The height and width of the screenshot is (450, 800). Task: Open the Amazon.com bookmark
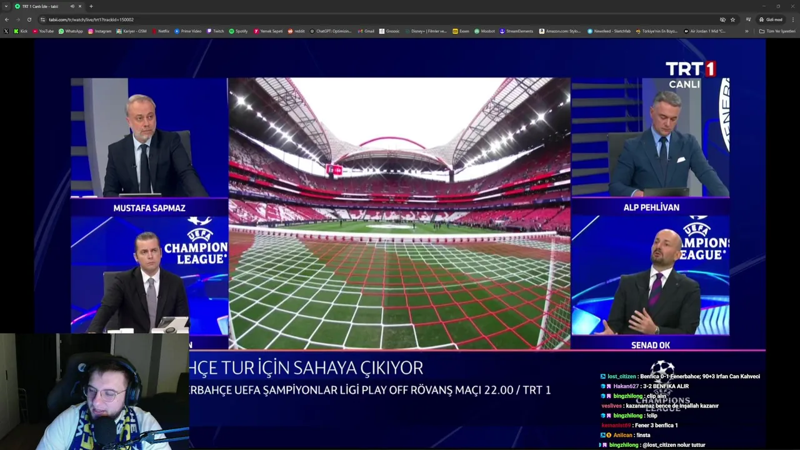pos(560,31)
